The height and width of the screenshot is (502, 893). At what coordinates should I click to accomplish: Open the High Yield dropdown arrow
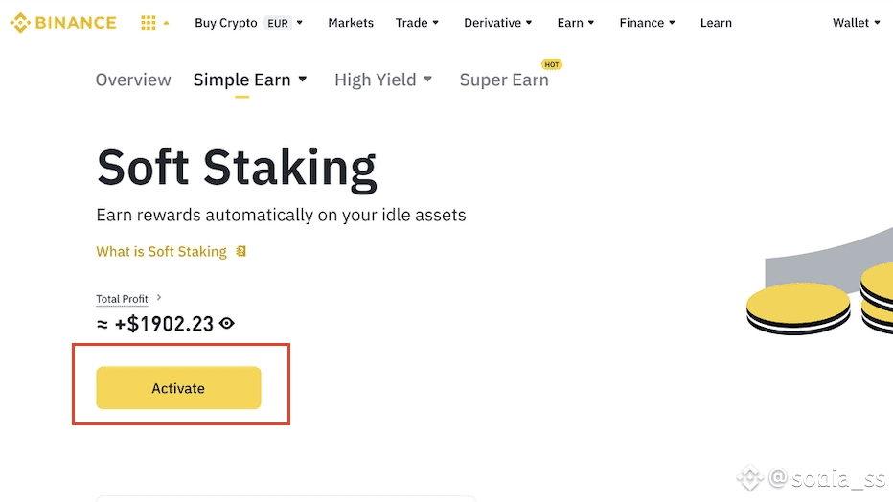tap(427, 80)
